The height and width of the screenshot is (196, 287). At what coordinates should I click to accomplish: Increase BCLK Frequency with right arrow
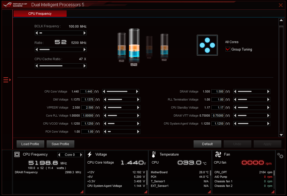[85, 33]
